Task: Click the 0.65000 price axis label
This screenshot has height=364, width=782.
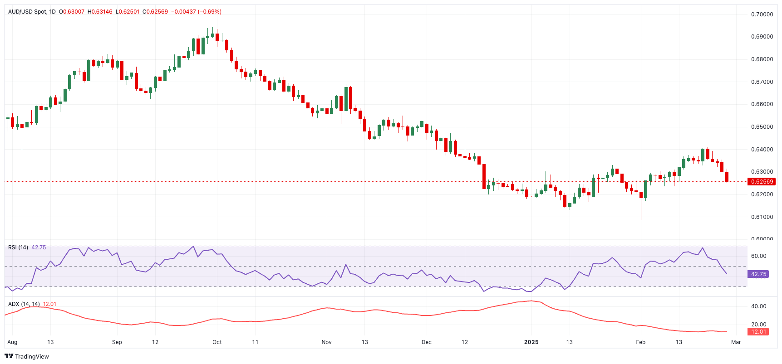Action: [762, 127]
